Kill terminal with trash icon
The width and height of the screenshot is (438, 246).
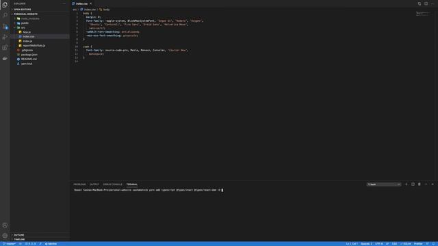click(420, 184)
